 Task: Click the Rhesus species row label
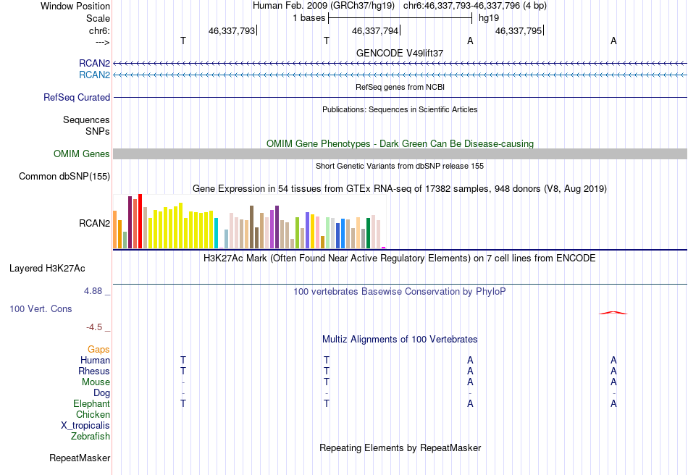(x=94, y=371)
